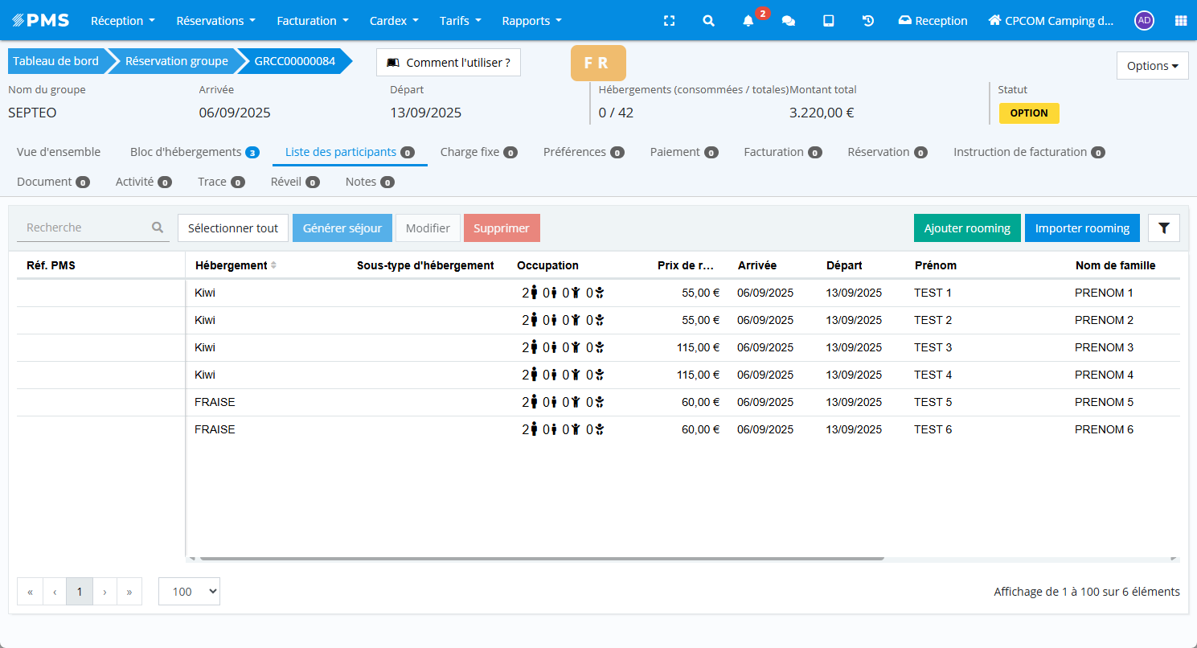Click the fullscreen expand icon
The width and height of the screenshot is (1197, 648).
click(x=669, y=21)
